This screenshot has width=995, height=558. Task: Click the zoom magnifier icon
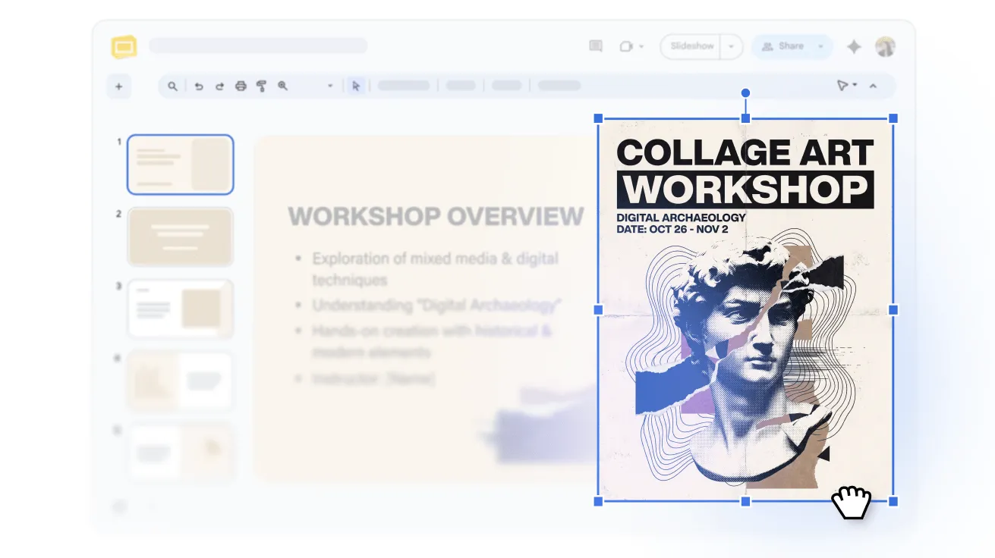pos(282,86)
